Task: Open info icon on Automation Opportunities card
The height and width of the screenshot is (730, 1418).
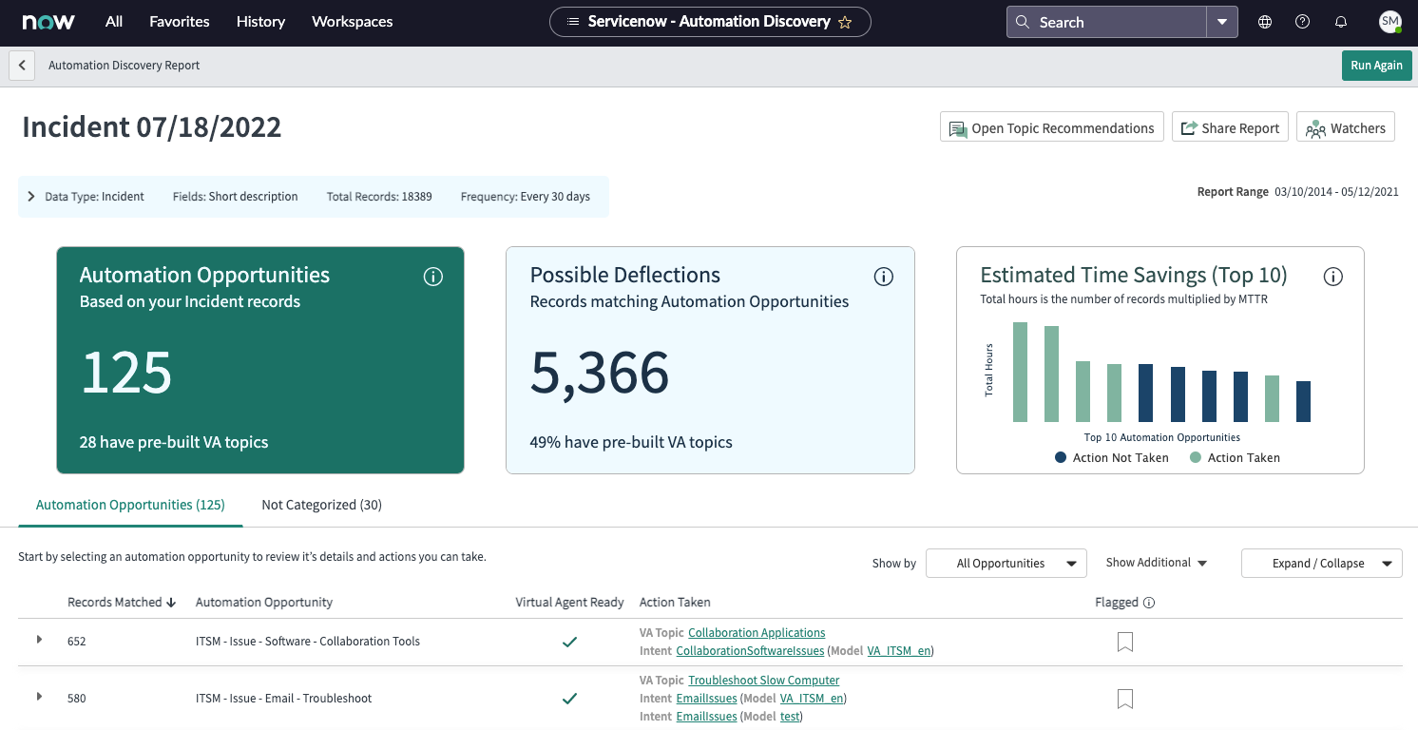Action: coord(433,277)
